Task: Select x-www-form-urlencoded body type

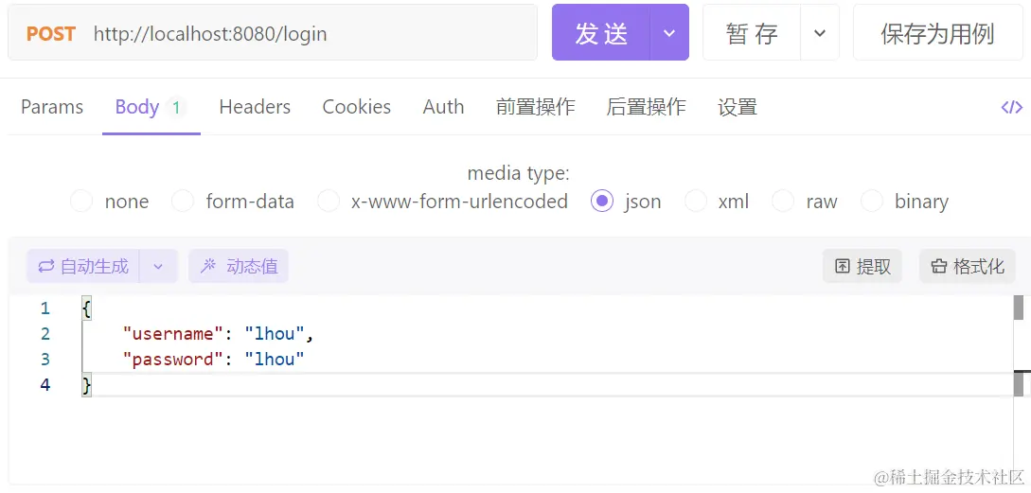Action: click(x=329, y=202)
